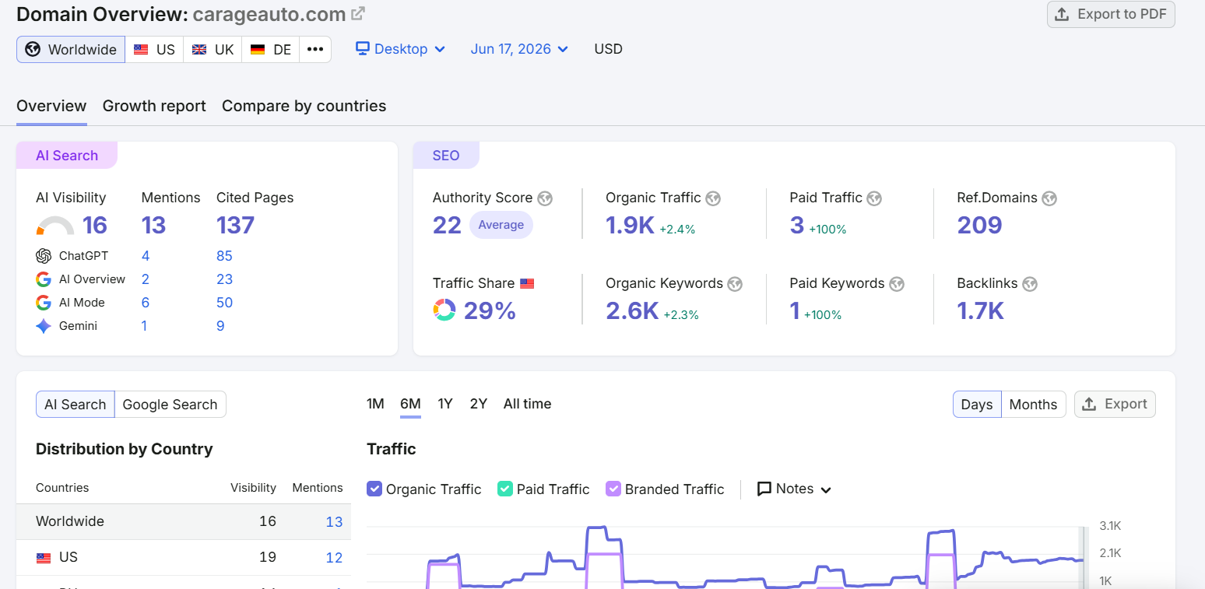Click the Notes speech bubble icon
1205x589 pixels.
[x=764, y=489]
